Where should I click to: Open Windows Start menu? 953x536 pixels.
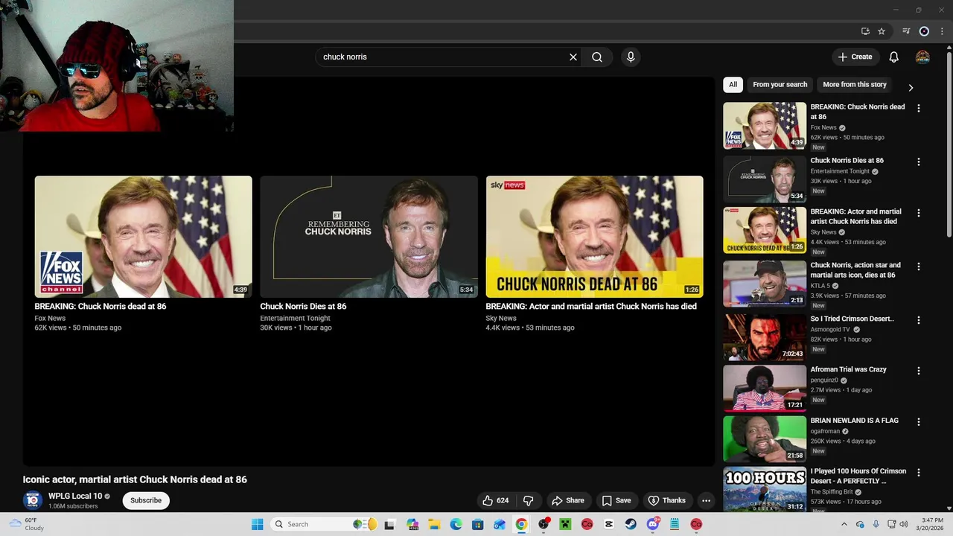pos(257,524)
